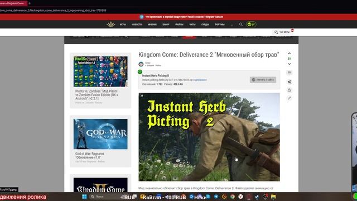This screenshot has height=201, width=357.
Task: Open the ЮМОР menu item
Action: 166,25
